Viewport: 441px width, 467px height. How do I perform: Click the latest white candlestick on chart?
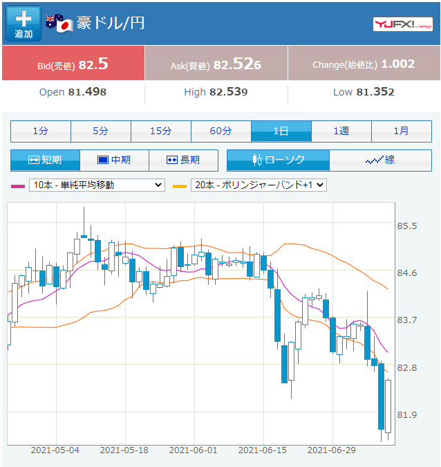pos(388,406)
